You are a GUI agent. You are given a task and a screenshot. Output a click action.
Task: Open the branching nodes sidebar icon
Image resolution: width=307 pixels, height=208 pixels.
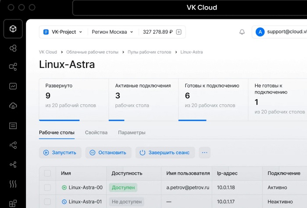[13, 145]
